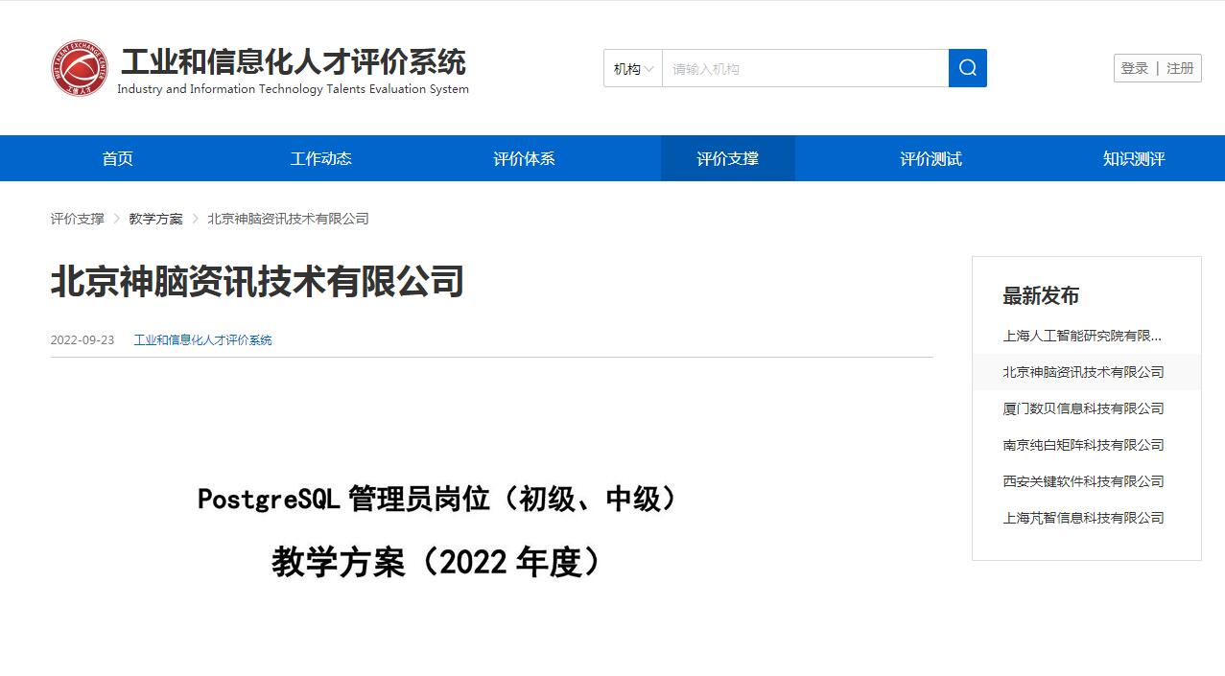Click the PostgreSQL 管理员岗位 document title line
1225x676 pixels.
click(437, 499)
